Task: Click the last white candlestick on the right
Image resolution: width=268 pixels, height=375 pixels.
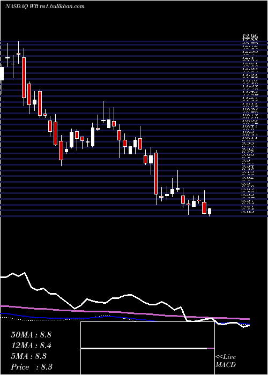Action: pos(210,212)
